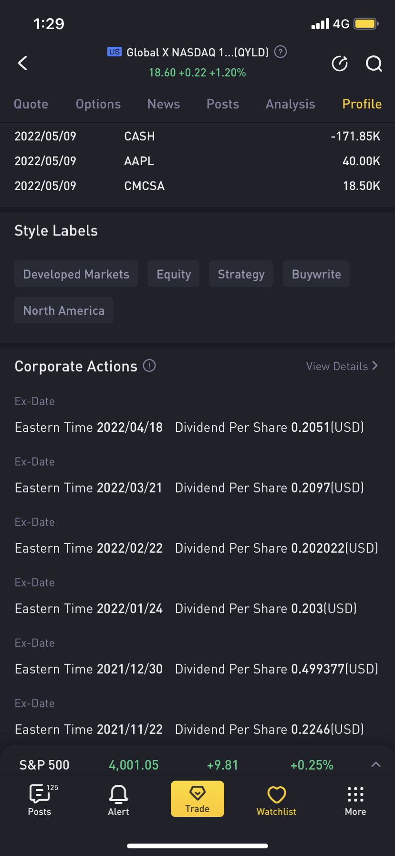Tap the question mark next to QYLD
This screenshot has width=395, height=856.
[x=281, y=52]
